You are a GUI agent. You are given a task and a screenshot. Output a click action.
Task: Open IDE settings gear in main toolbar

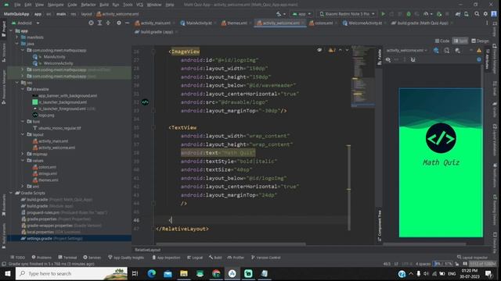tap(485, 14)
